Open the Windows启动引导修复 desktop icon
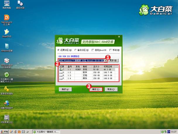The width and height of the screenshot is (178, 134). pyautogui.click(x=6, y=60)
